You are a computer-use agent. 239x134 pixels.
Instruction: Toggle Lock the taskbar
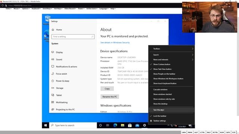pyautogui.click(x=171, y=116)
